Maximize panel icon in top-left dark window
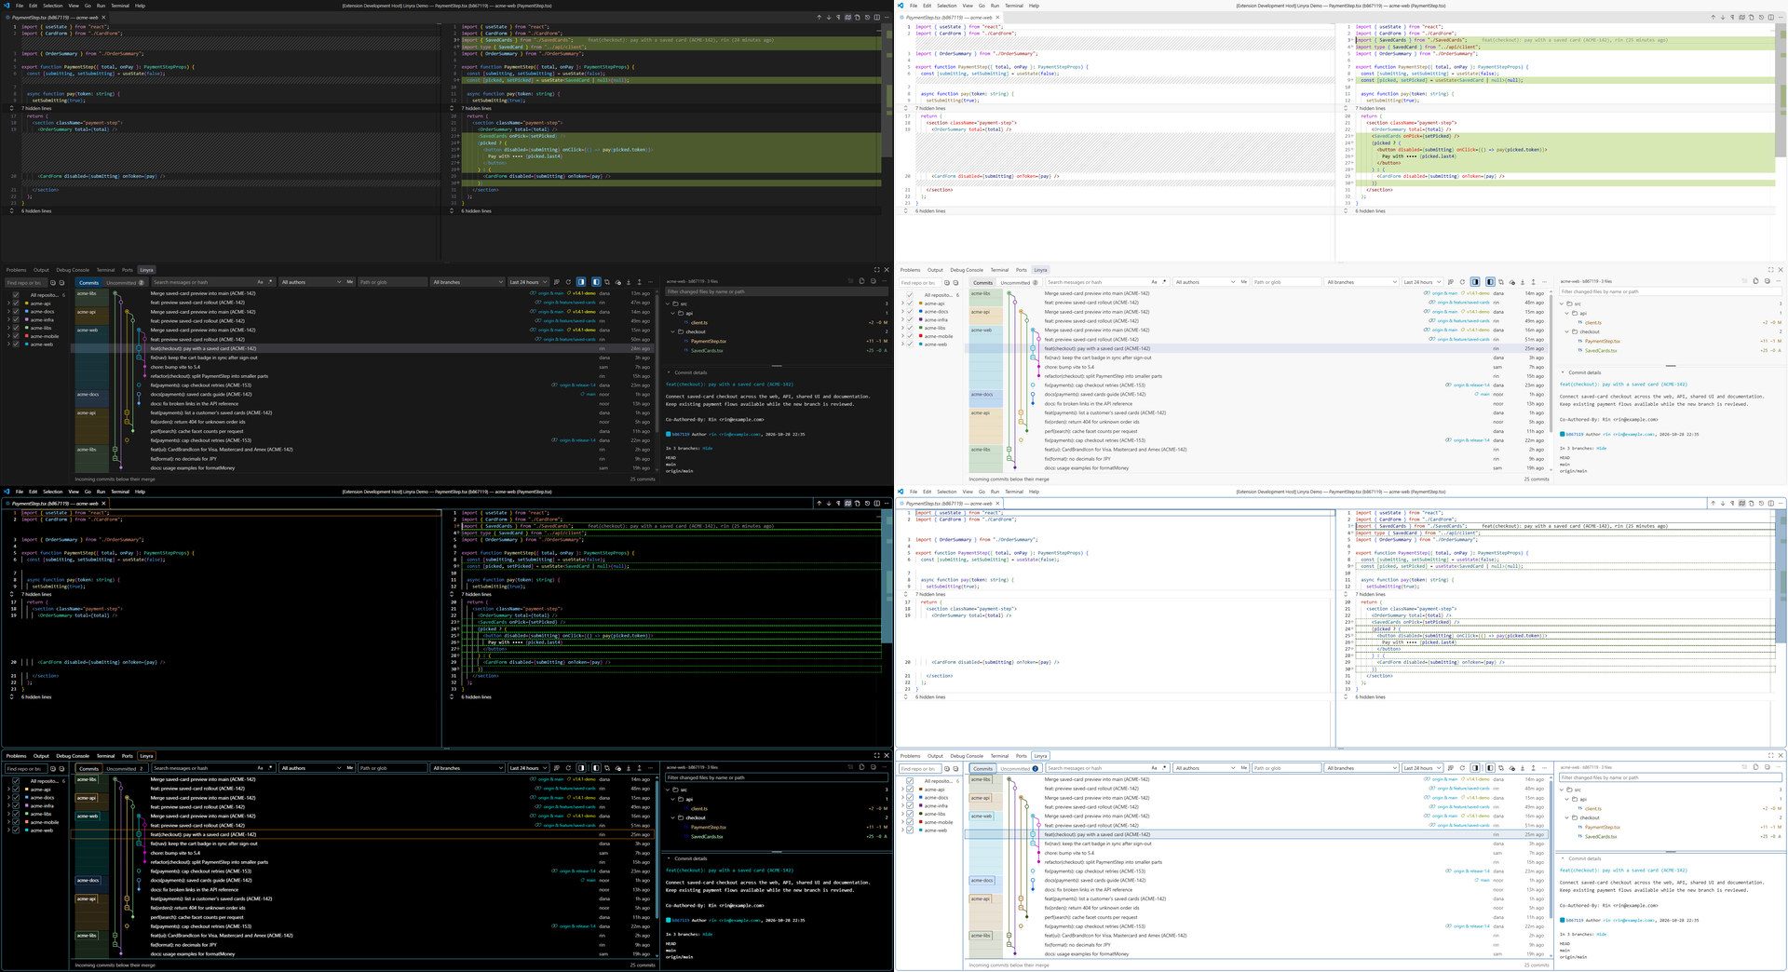This screenshot has height=972, width=1788. 876,270
